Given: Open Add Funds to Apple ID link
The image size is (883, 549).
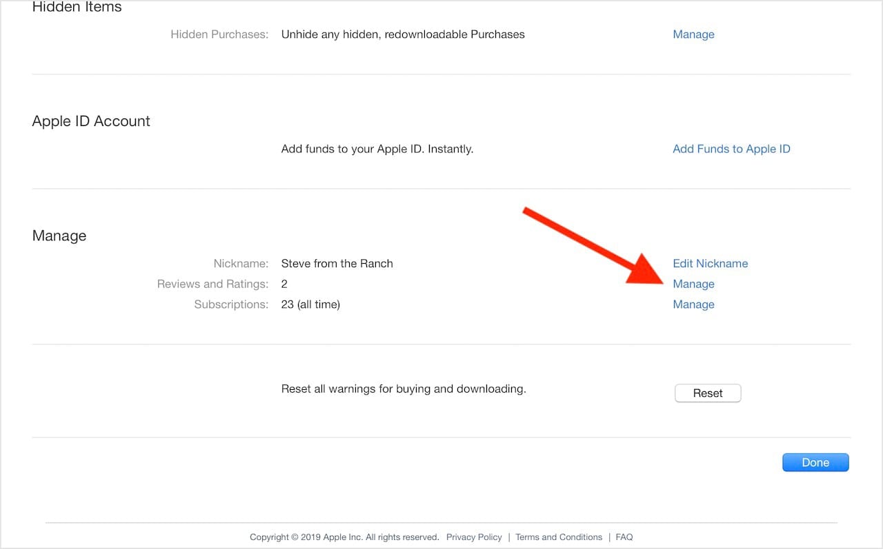Looking at the screenshot, I should point(731,149).
